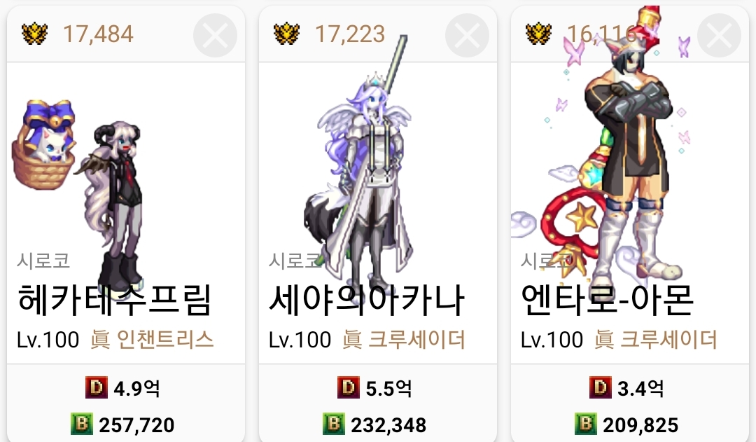Viewport: 756px width, 442px height.
Task: Click the red D icon beside 3.4억
Action: click(x=601, y=387)
